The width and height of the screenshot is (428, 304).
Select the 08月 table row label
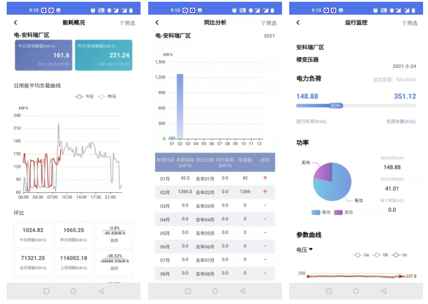pos(165,274)
